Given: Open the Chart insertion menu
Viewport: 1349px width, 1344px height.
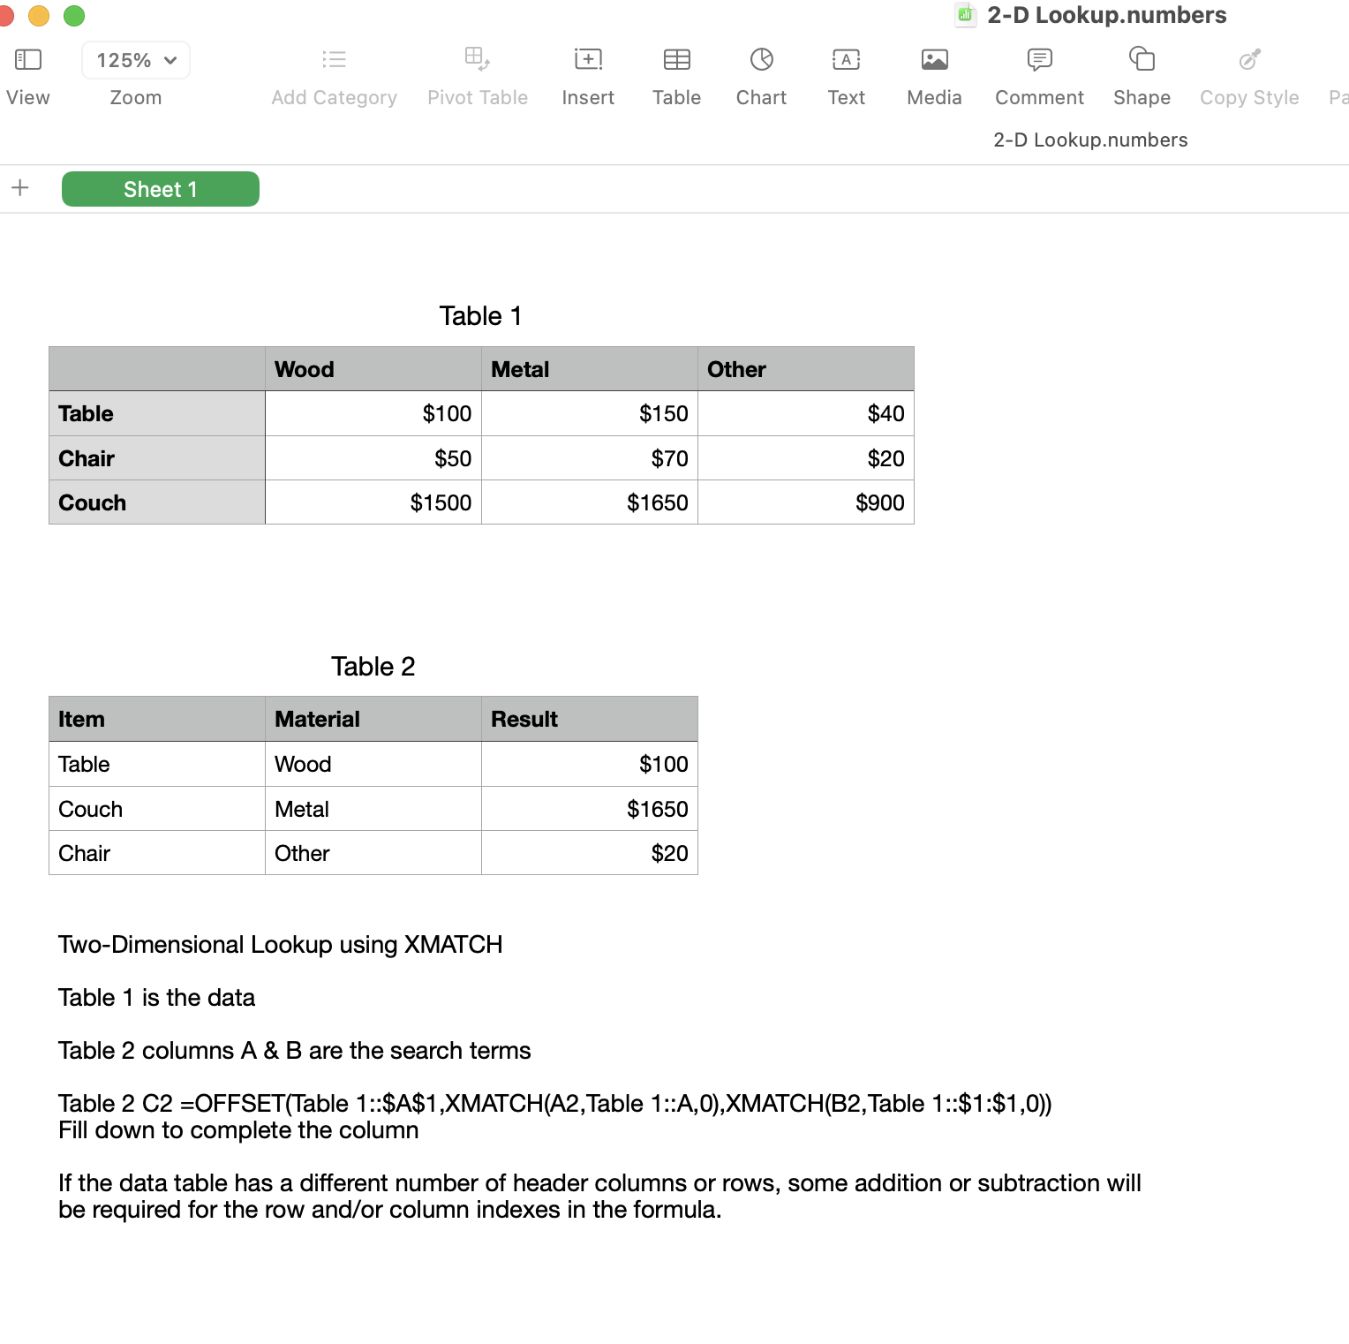Looking at the screenshot, I should [760, 75].
